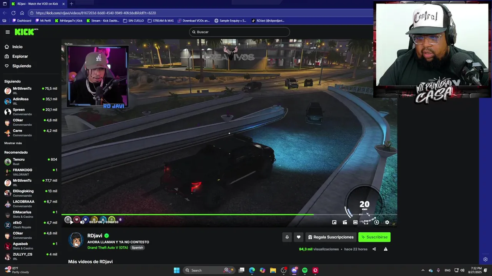Share the video via share icon
The width and height of the screenshot is (492, 276).
coord(374,249)
